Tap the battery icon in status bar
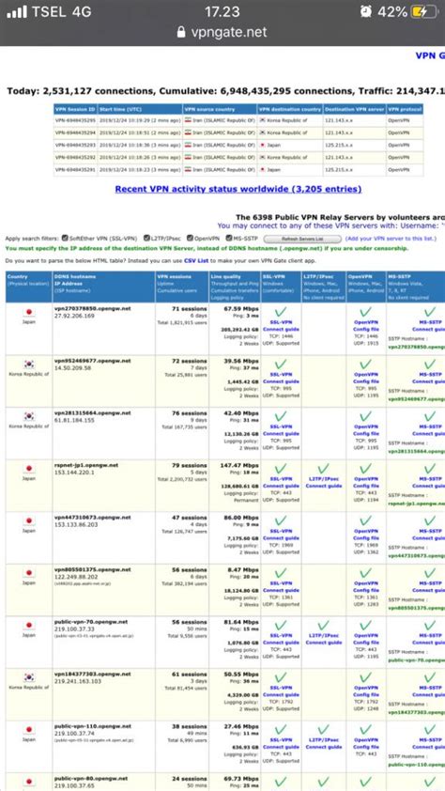The height and width of the screenshot is (791, 445). click(x=423, y=11)
